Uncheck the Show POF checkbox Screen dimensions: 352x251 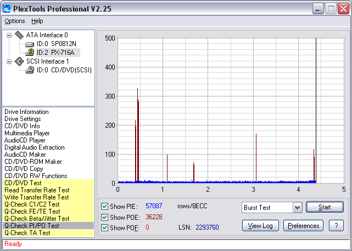point(104,227)
